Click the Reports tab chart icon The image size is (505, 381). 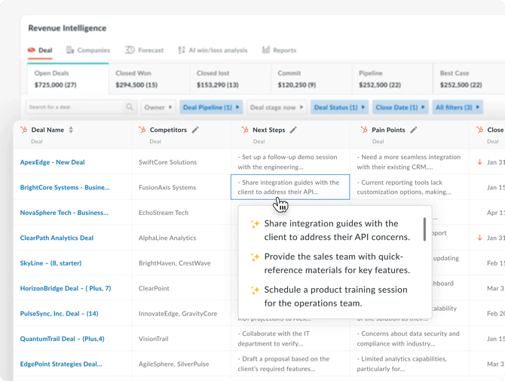(266, 50)
